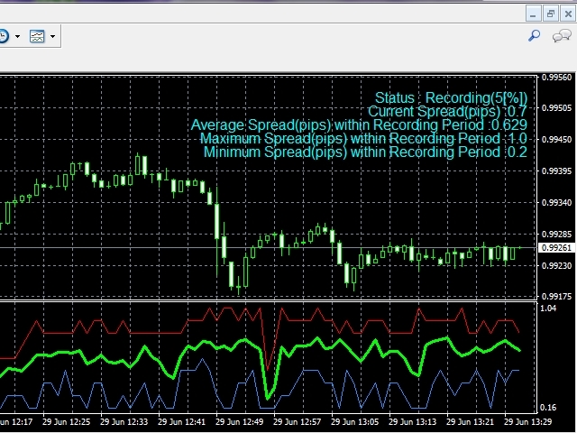This screenshot has height=433, width=577.
Task: Click the 0.99175 price scale label
Action: click(557, 296)
